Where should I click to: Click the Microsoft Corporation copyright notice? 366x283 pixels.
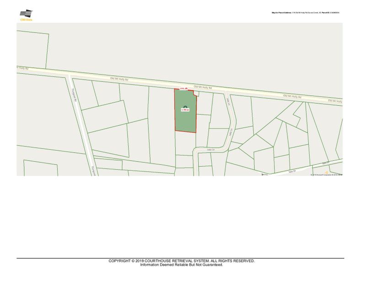pos(326,174)
